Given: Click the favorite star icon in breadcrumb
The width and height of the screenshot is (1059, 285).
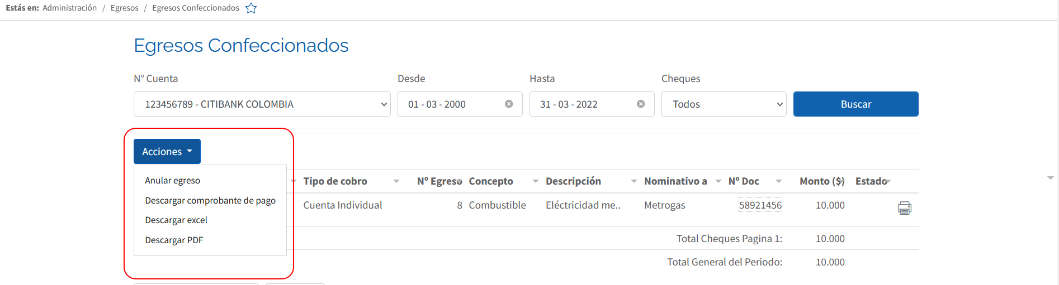Looking at the screenshot, I should (x=251, y=8).
